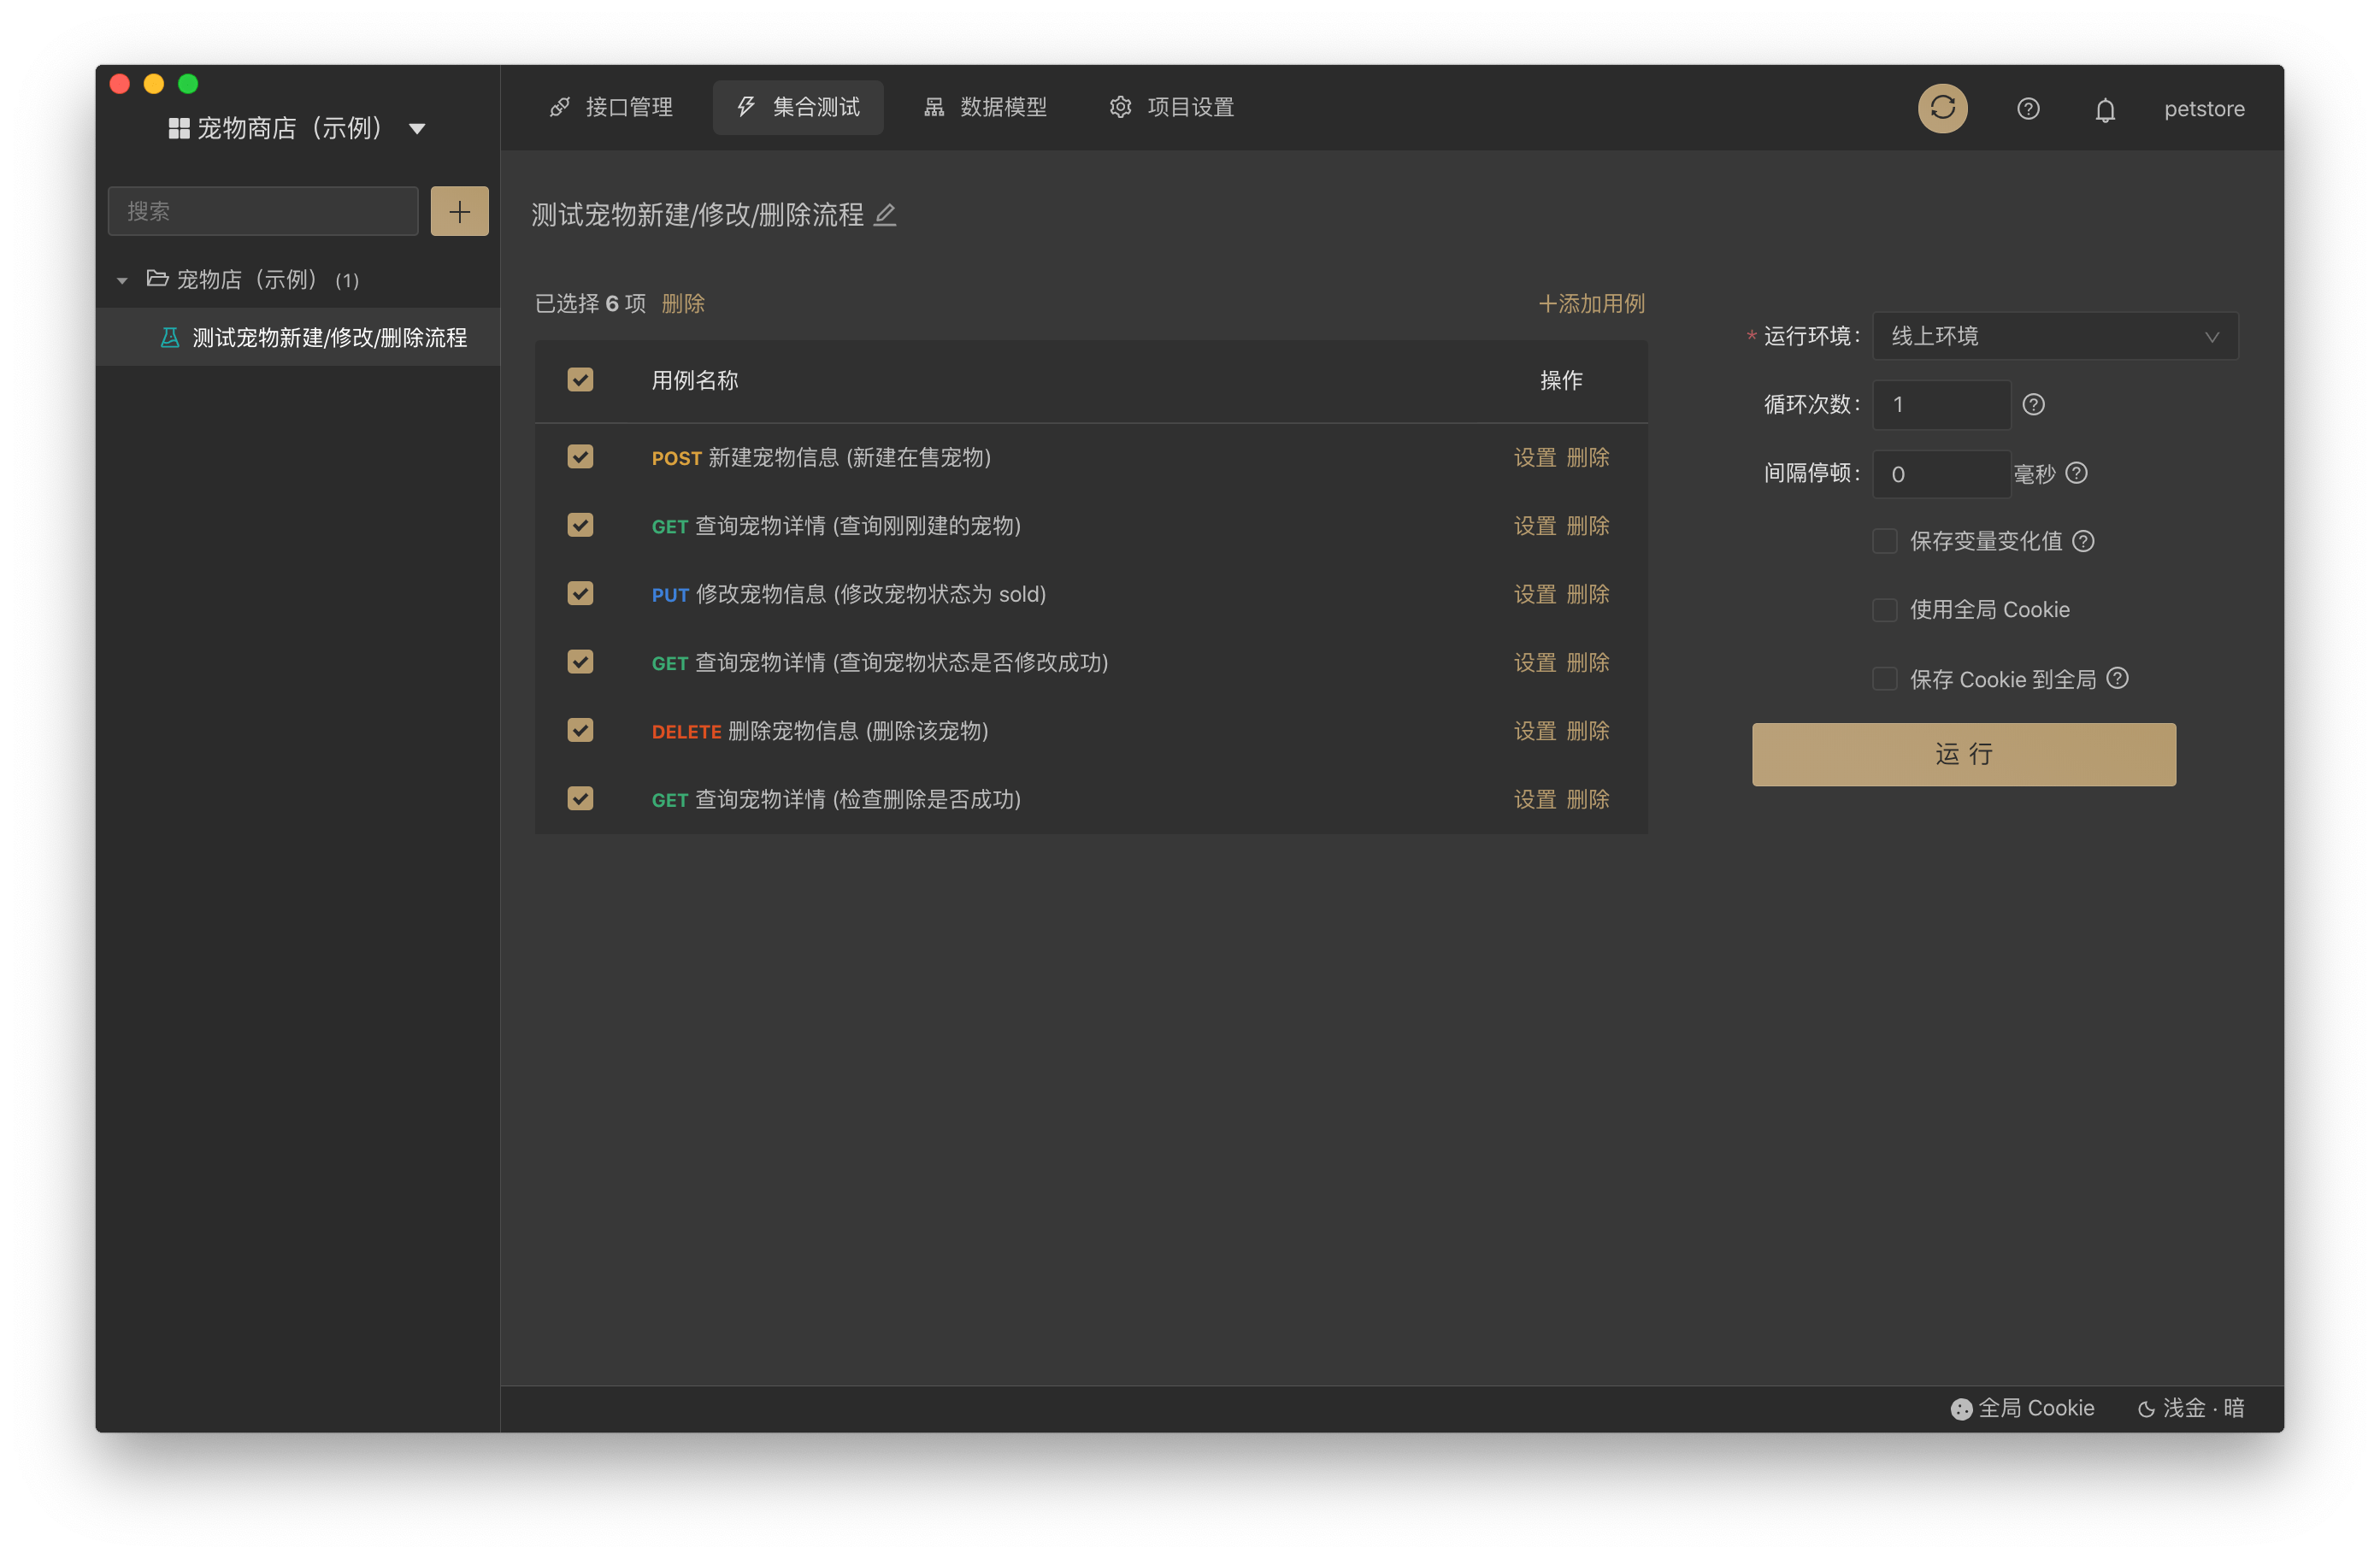
Task: Click help icon next to 毫秒 label
Action: tap(2076, 473)
